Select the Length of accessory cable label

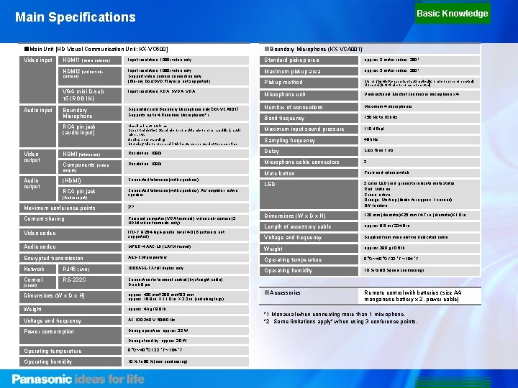point(309,226)
